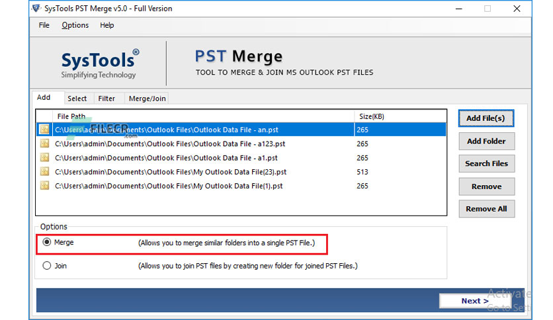Click the SysTools app icon in title bar
The image size is (553, 320).
[x=36, y=8]
